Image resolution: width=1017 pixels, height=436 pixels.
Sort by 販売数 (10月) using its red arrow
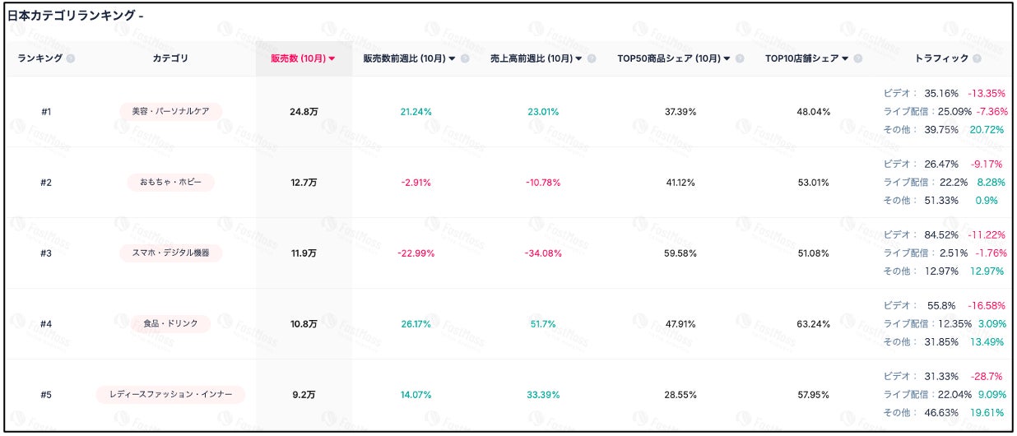click(332, 58)
